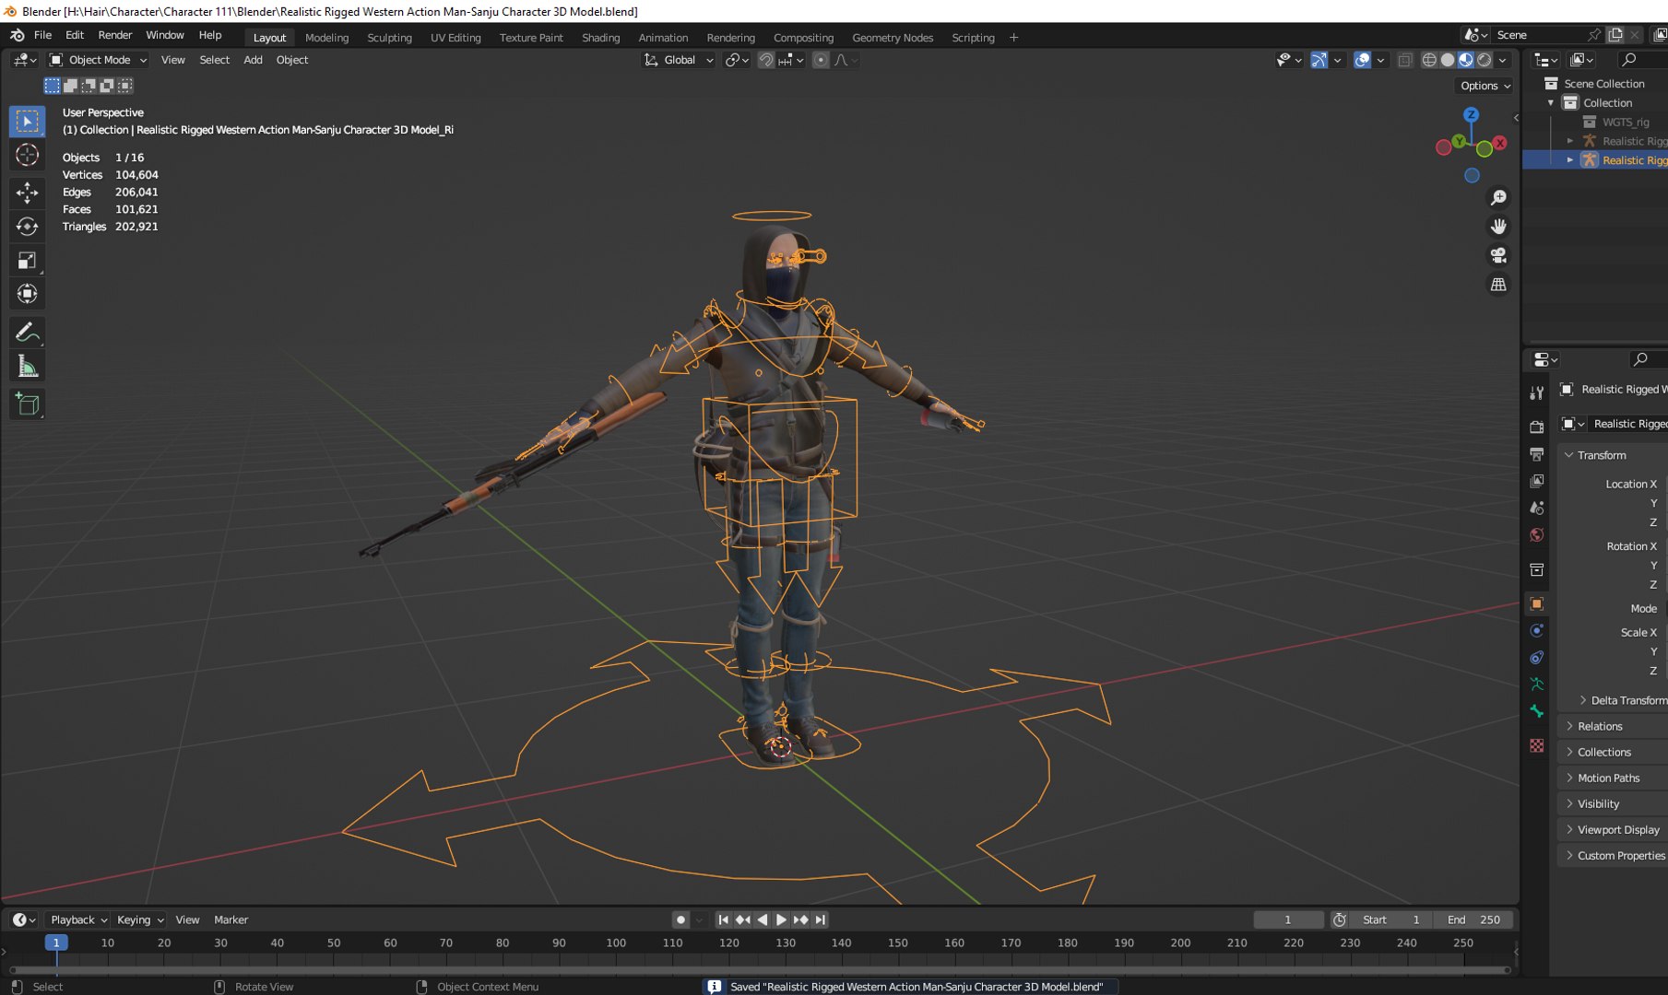The image size is (1668, 995).
Task: Click the play animation button
Action: 781,919
